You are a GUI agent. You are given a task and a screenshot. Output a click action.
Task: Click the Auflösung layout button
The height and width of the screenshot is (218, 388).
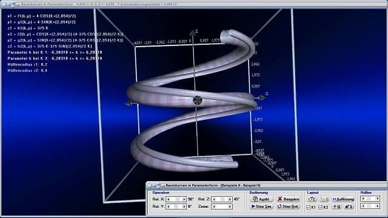pos(343,199)
